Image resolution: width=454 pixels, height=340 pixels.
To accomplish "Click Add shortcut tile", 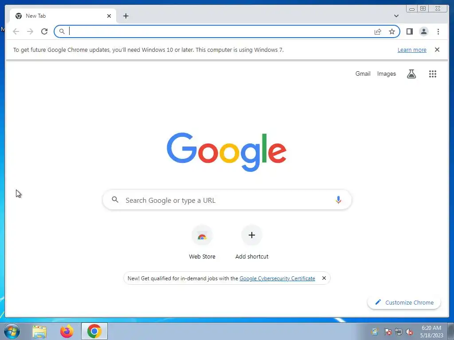I will pos(252,242).
